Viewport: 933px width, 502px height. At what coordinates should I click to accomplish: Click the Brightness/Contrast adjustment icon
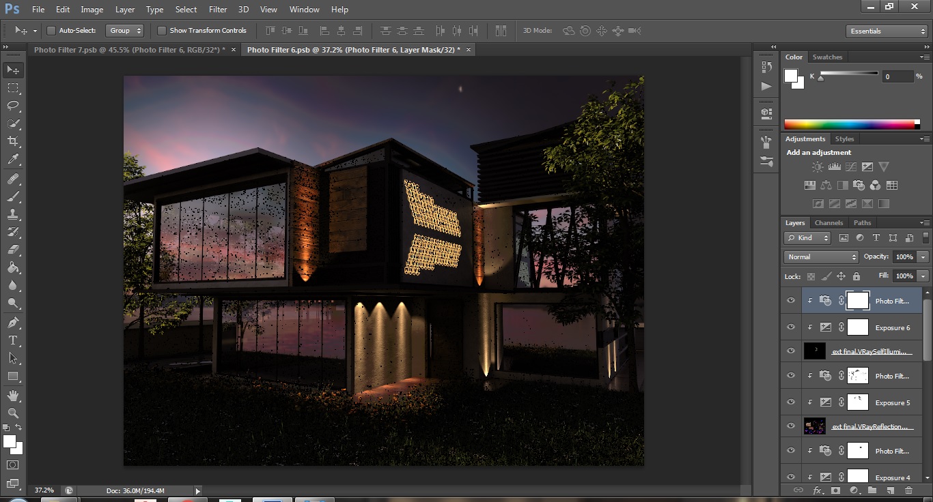coord(818,166)
